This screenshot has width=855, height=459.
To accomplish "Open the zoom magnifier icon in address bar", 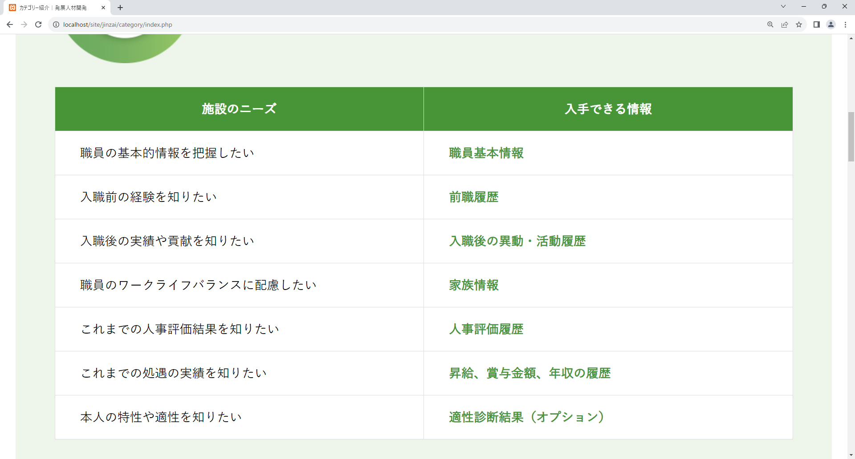I will point(770,24).
